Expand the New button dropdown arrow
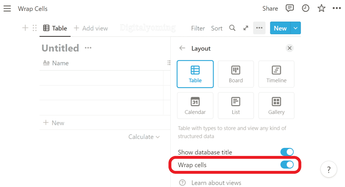345x187 pixels. tap(296, 28)
